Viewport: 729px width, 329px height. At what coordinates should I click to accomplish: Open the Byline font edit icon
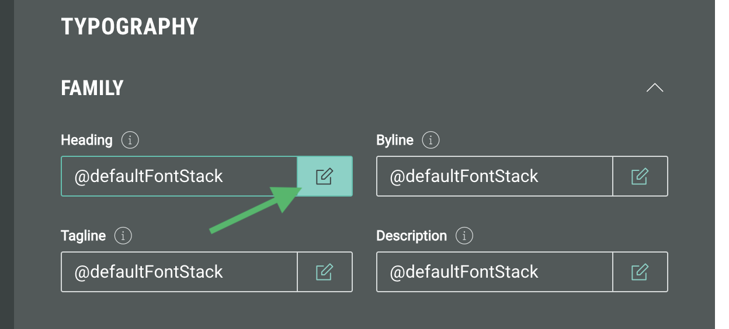click(640, 176)
